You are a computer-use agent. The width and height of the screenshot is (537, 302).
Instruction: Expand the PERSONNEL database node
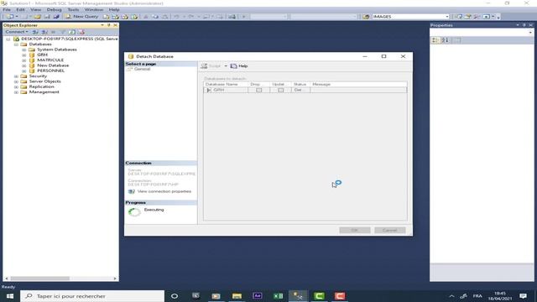pyautogui.click(x=24, y=70)
